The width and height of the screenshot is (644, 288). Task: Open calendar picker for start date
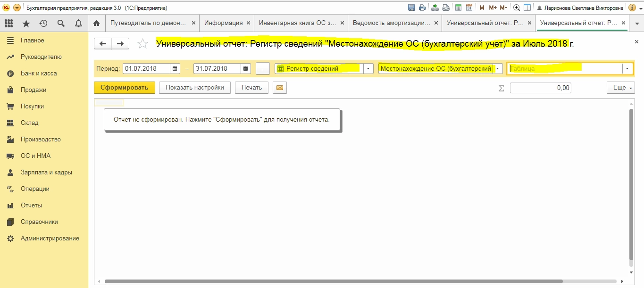[x=175, y=68]
